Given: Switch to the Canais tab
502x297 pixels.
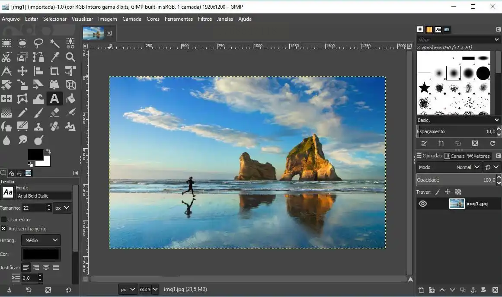Looking at the screenshot, I should (x=454, y=156).
